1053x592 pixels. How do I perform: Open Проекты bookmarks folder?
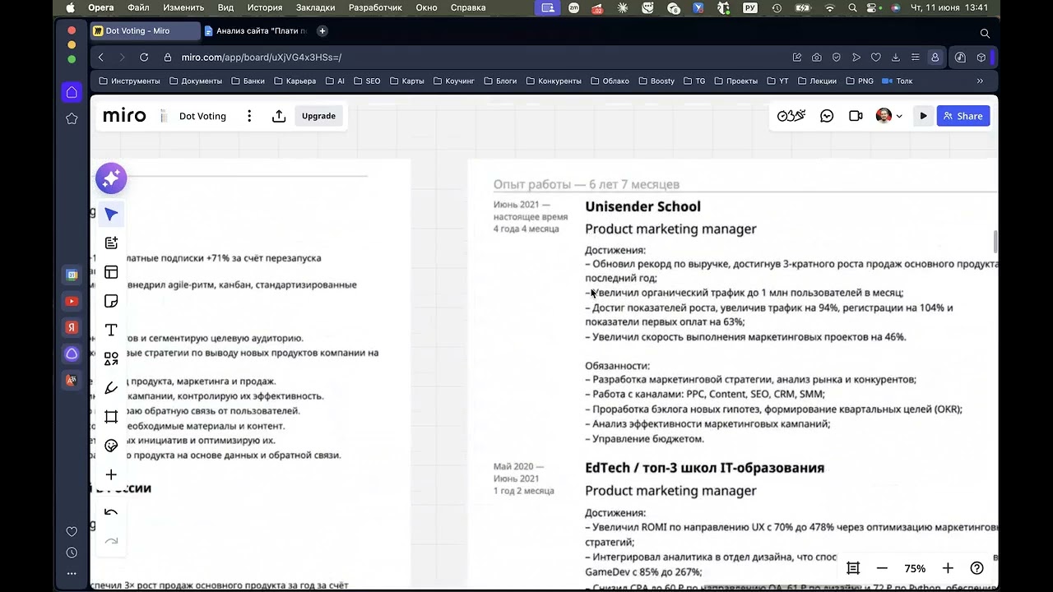pyautogui.click(x=736, y=81)
